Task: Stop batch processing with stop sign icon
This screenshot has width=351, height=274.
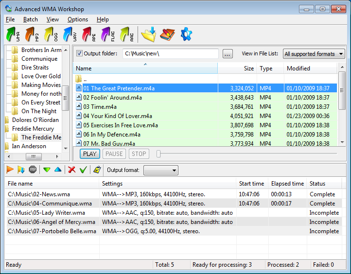Action: tap(33, 170)
